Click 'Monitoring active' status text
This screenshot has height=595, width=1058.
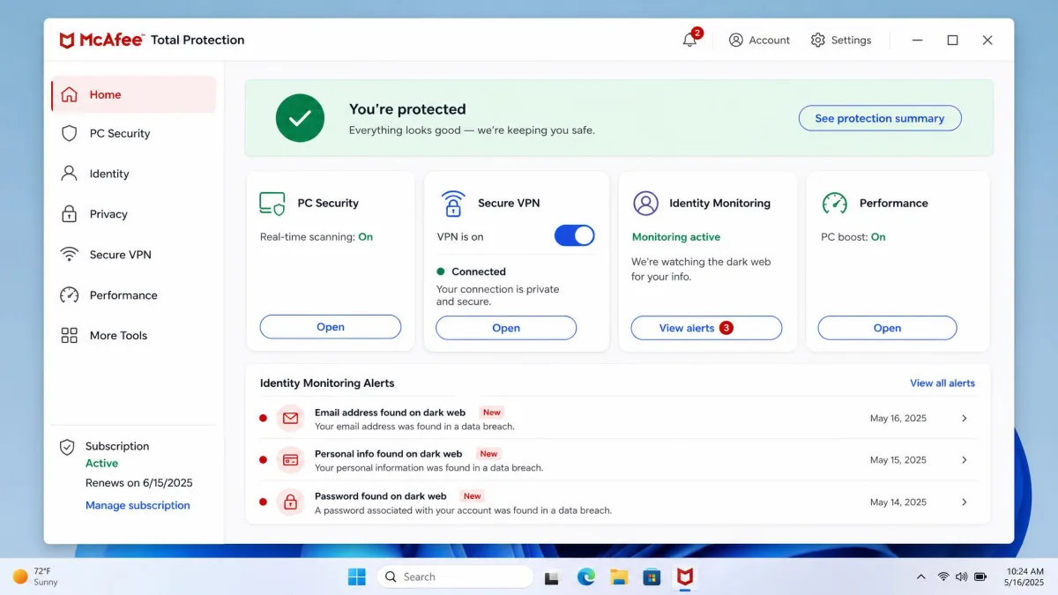click(x=676, y=237)
